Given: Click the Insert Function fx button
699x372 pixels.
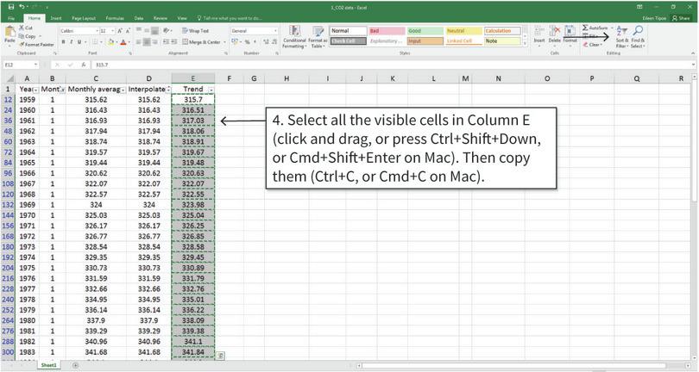Looking at the screenshot, I should [x=84, y=65].
